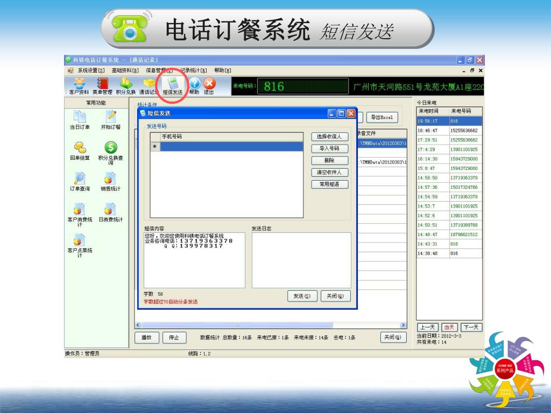The image size is (551, 413).
Task: Maximize the 短信发送 dialog
Action: point(342,113)
